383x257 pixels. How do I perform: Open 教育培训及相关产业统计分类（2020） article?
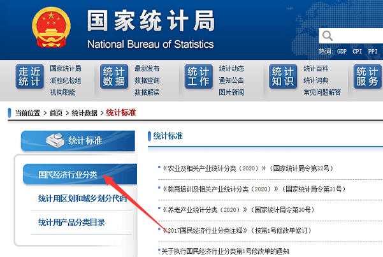254,189
